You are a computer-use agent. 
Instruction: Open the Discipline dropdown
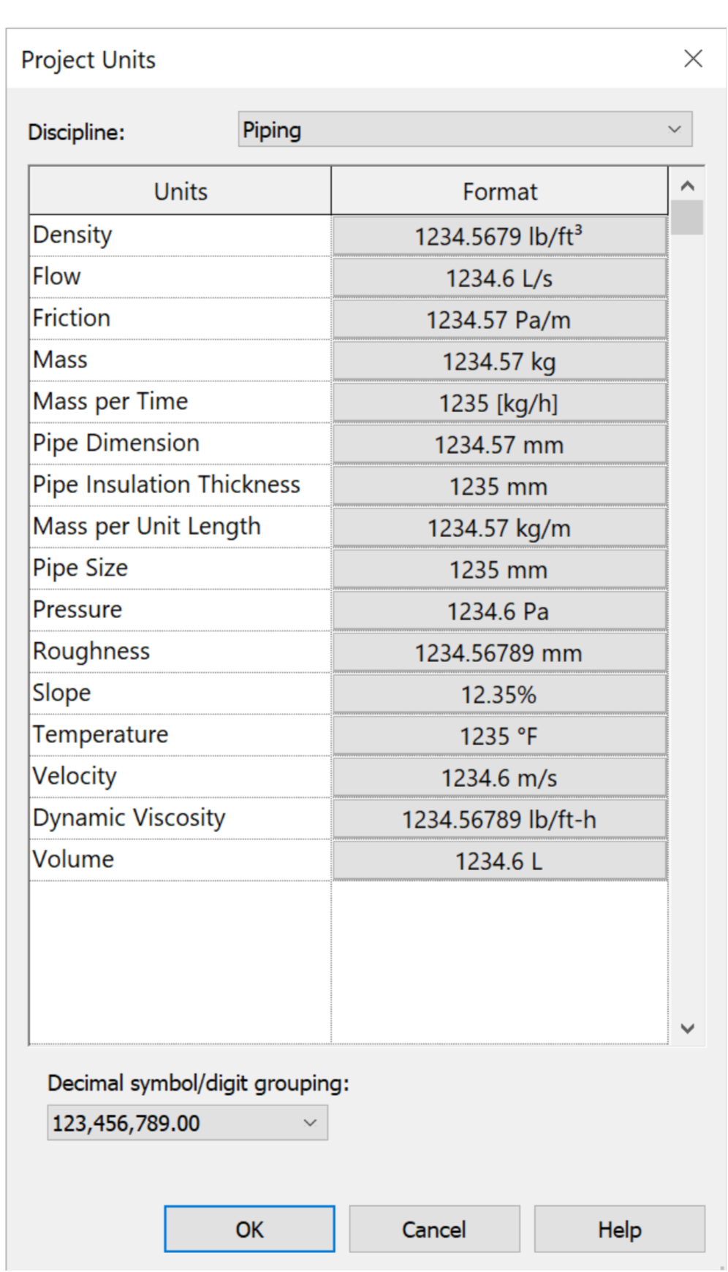465,129
